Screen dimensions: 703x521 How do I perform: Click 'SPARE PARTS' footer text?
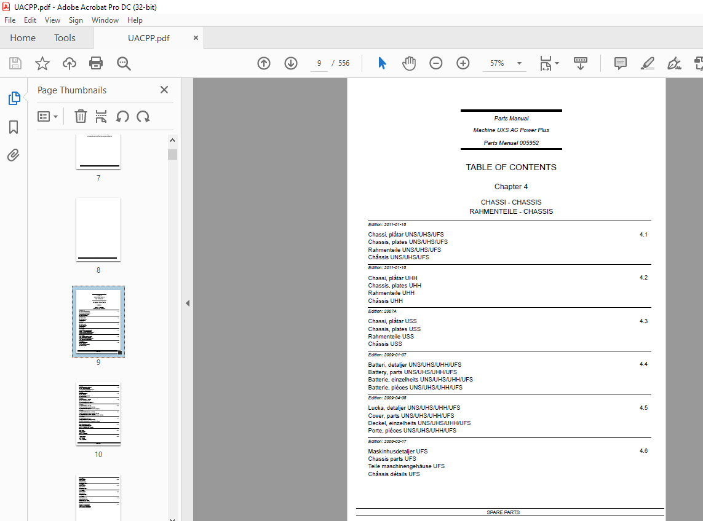(503, 512)
